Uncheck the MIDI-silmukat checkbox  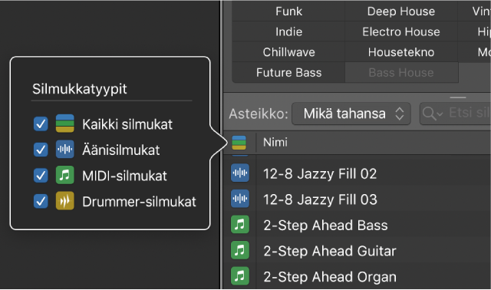pos(41,176)
